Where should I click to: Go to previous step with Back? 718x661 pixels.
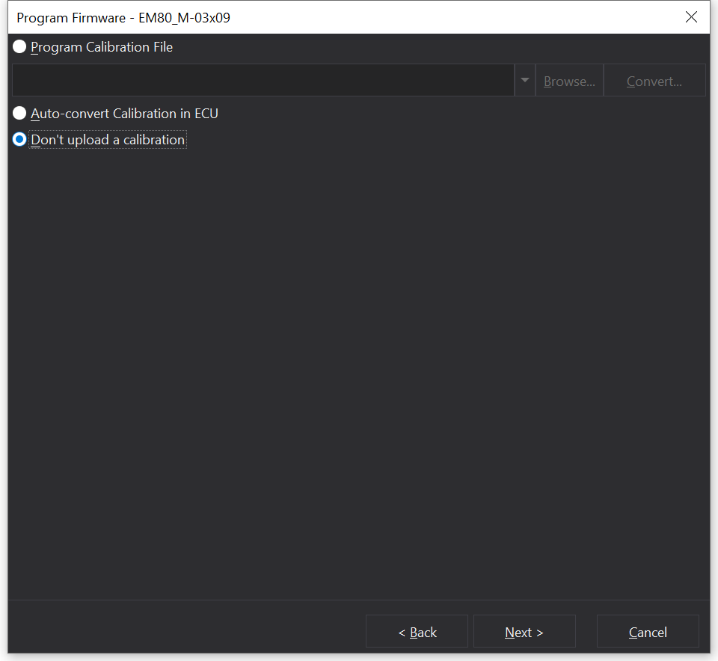click(417, 632)
